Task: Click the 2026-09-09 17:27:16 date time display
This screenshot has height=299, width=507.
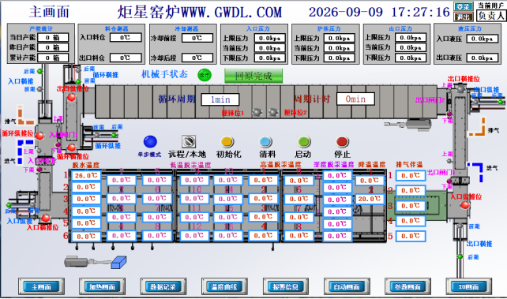Action: click(379, 13)
